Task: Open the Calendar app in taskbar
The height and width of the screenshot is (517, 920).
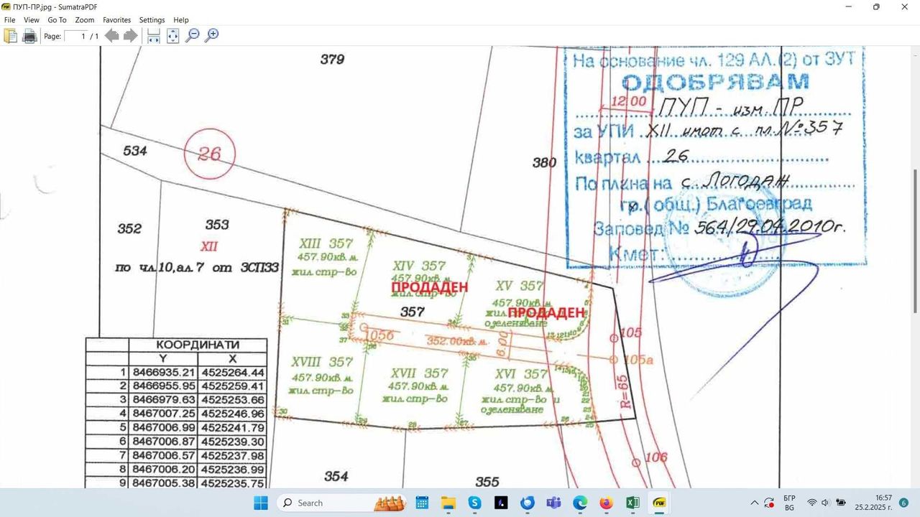Action: coord(422,503)
